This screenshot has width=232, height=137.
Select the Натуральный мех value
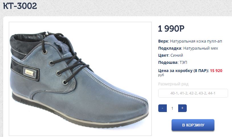click(200, 48)
